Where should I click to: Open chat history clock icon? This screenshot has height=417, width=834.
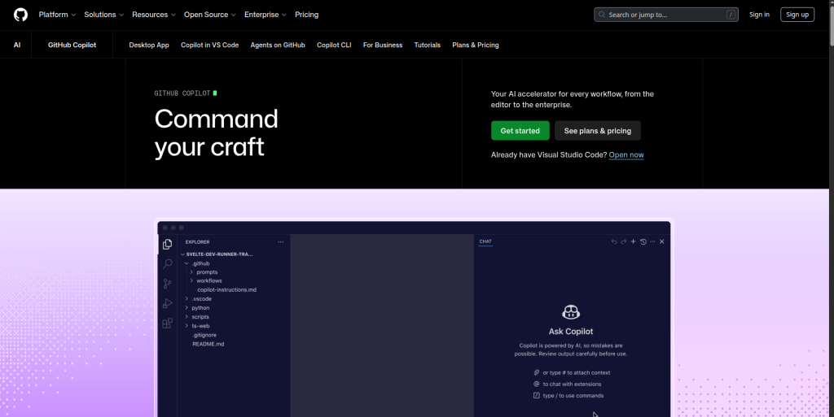pyautogui.click(x=643, y=242)
